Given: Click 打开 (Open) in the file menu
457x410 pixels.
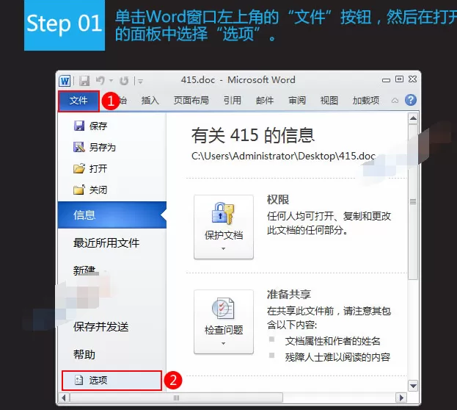Looking at the screenshot, I should click(90, 168).
